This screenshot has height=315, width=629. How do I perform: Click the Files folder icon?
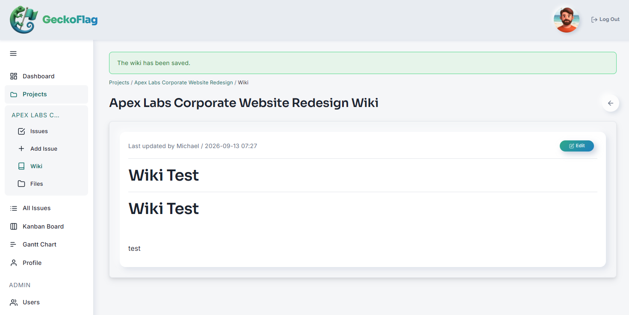(21, 184)
